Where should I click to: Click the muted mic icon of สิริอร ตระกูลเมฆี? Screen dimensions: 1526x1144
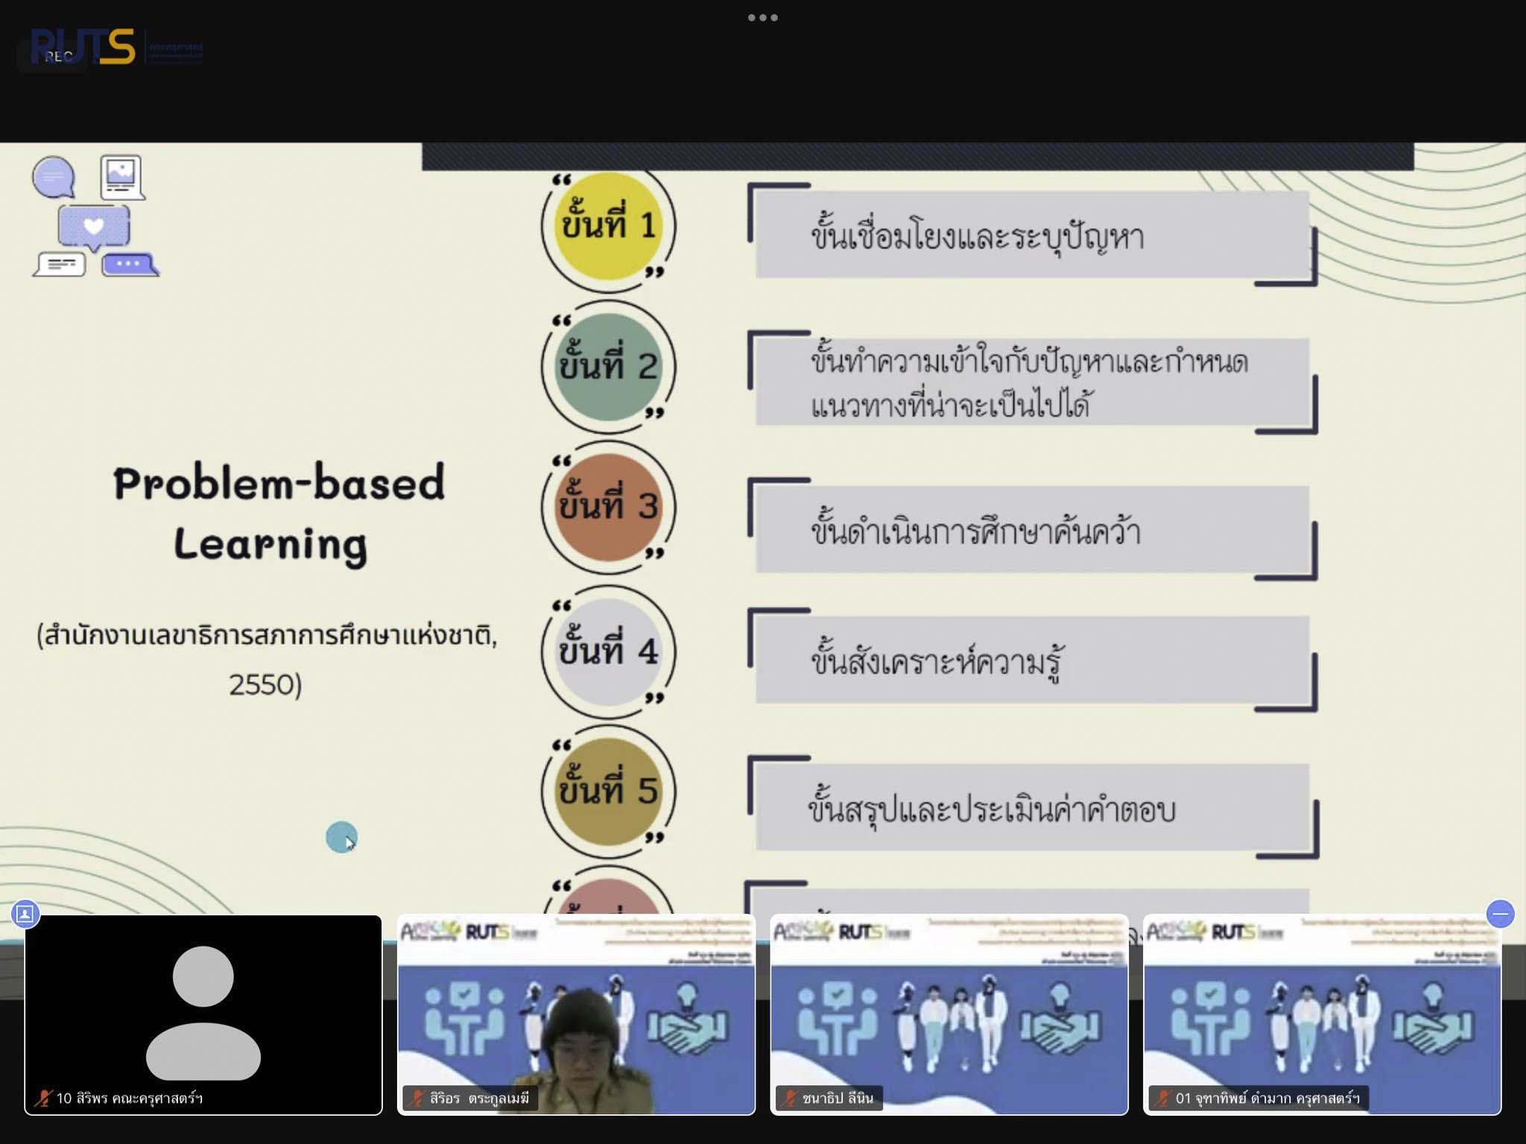tap(417, 1098)
